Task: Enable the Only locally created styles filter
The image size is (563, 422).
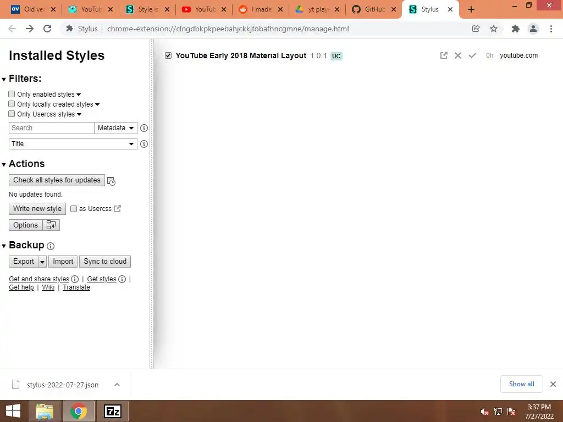Action: click(x=12, y=104)
